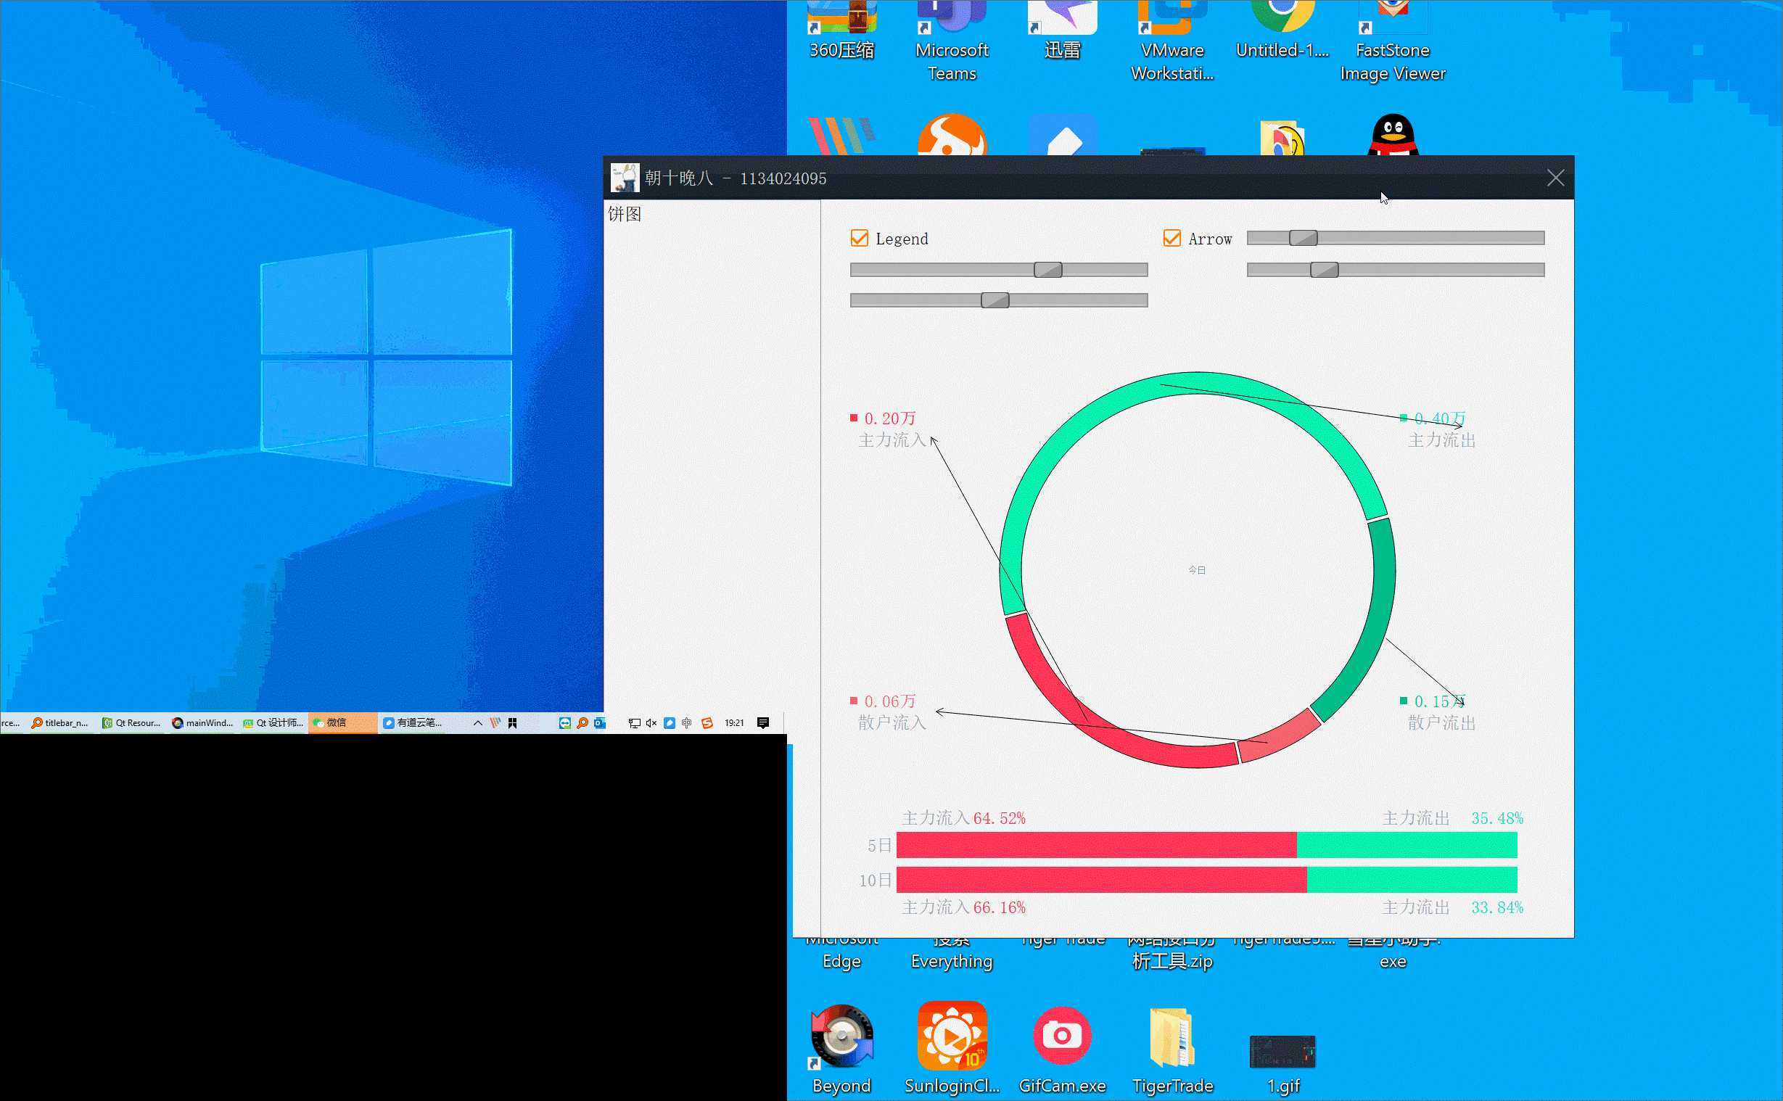Open the VMware Workstation desktop icon

pyautogui.click(x=1172, y=41)
